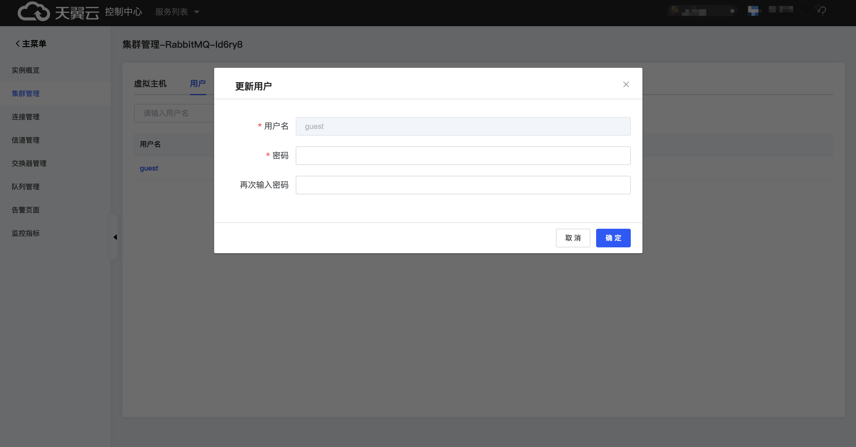
Task: Select the 用户 tab
Action: coord(198,84)
